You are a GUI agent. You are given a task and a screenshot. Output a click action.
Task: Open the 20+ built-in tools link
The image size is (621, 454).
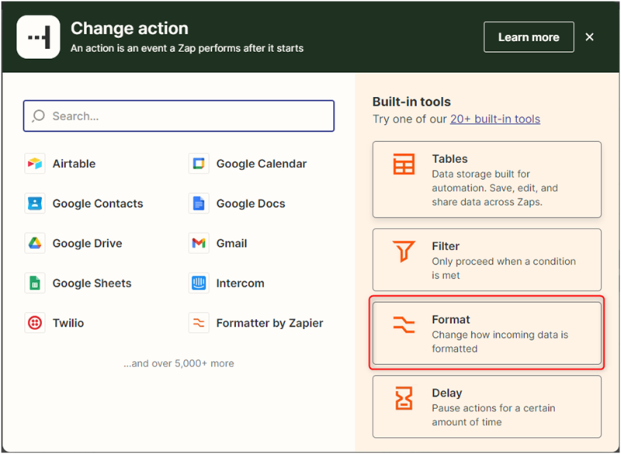pyautogui.click(x=495, y=119)
